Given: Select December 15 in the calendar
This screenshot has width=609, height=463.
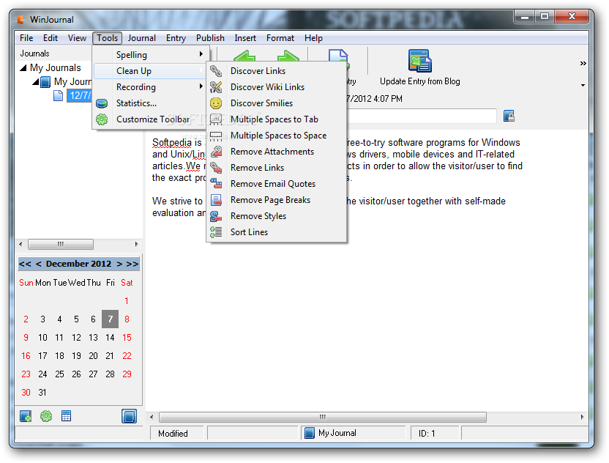Looking at the screenshot, I should tap(127, 338).
